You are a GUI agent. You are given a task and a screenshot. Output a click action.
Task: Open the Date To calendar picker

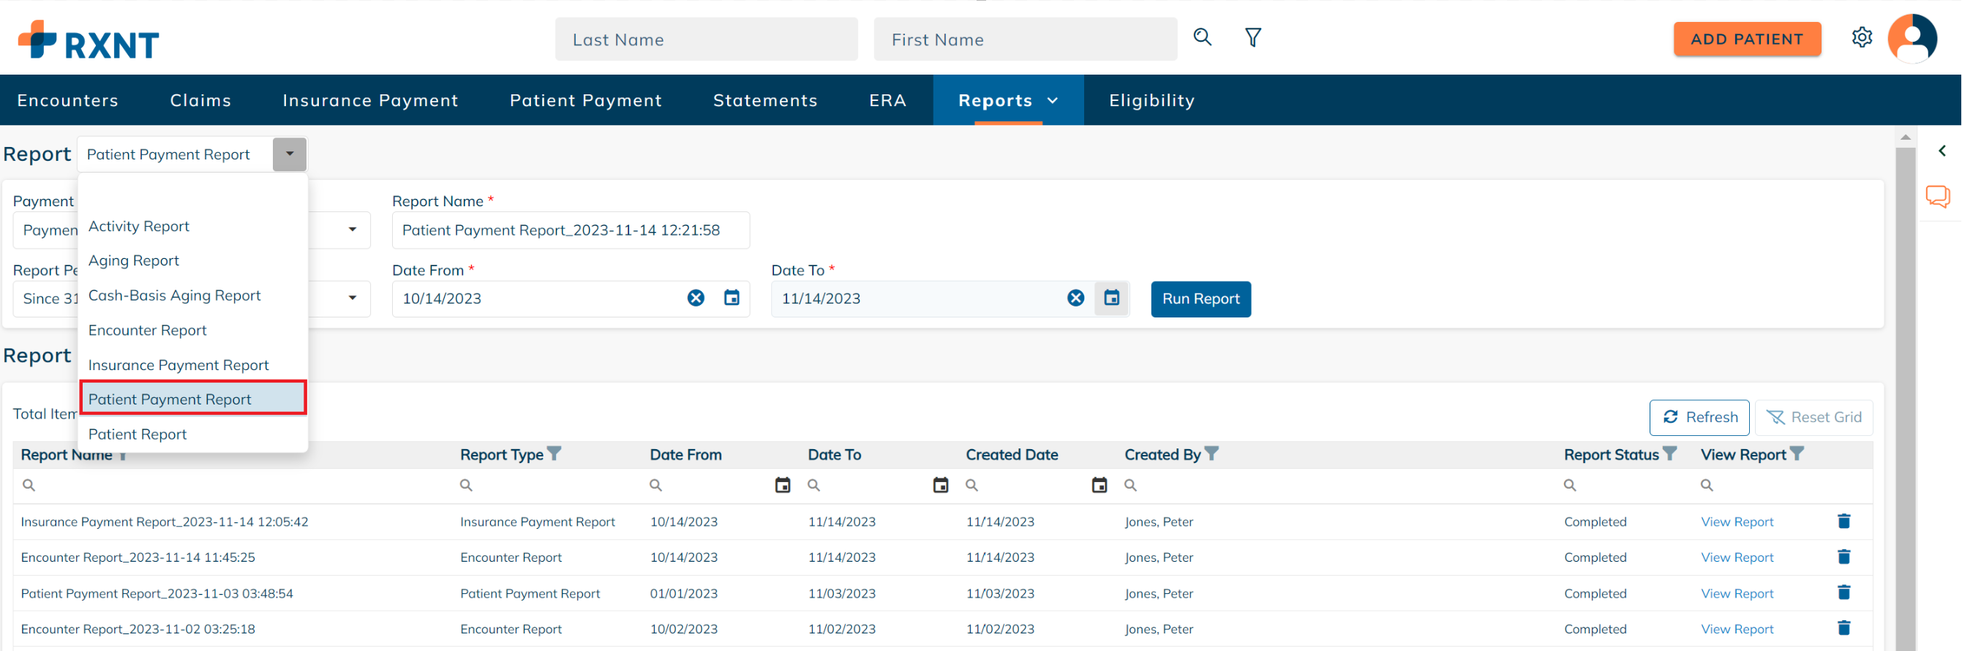[x=1111, y=298]
